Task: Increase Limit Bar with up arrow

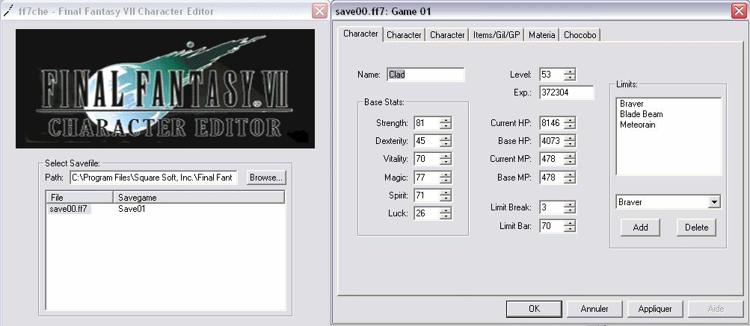Action: (569, 223)
